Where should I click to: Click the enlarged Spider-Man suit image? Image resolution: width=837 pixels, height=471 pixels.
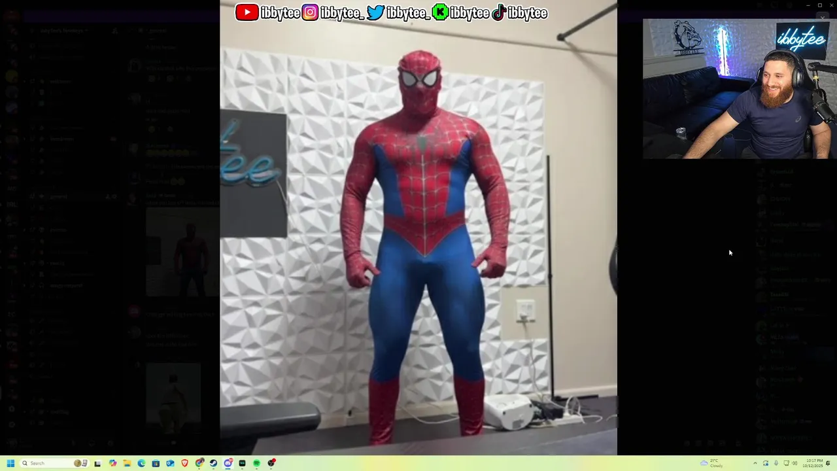point(418,227)
